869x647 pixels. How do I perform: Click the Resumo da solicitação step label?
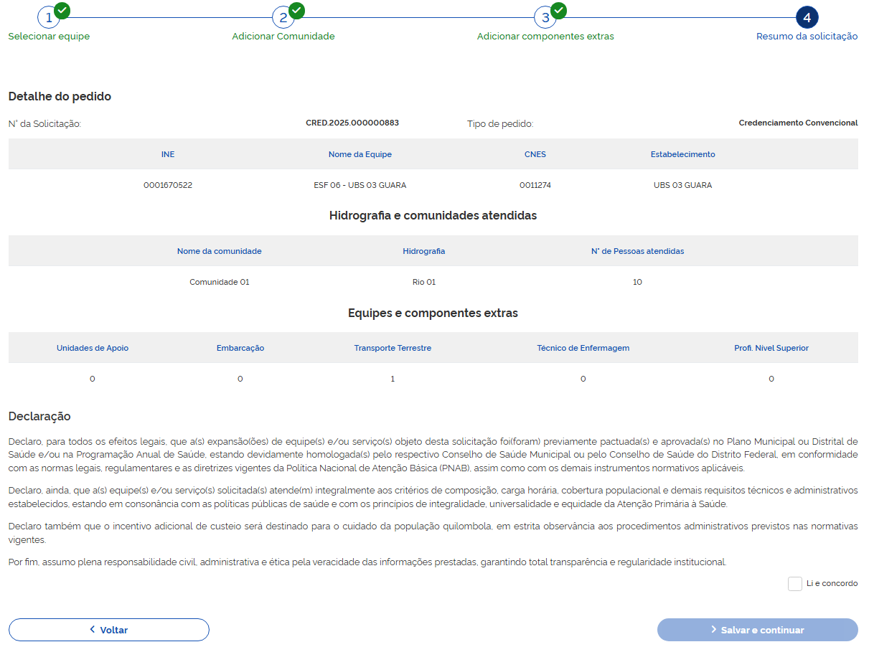(x=806, y=37)
